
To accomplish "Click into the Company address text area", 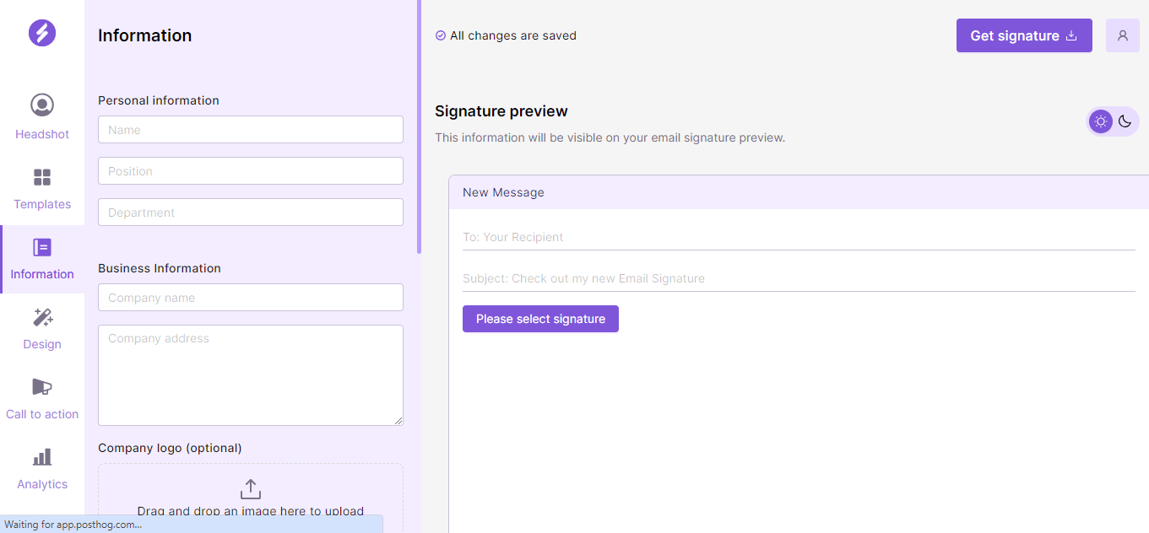I will pos(251,375).
